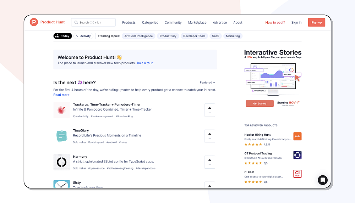Open the Featured sort dropdown

207,83
